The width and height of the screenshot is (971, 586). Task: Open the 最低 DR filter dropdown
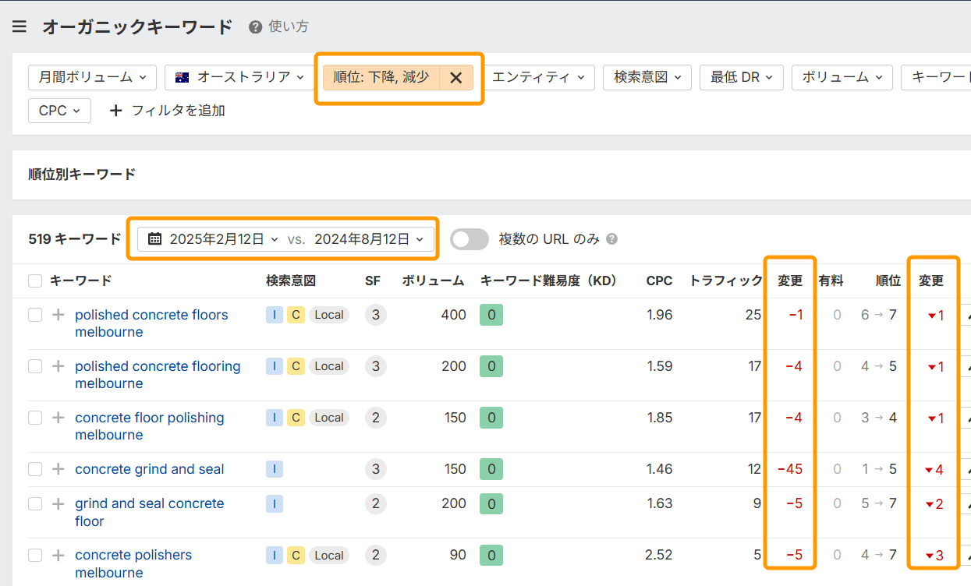pyautogui.click(x=741, y=77)
